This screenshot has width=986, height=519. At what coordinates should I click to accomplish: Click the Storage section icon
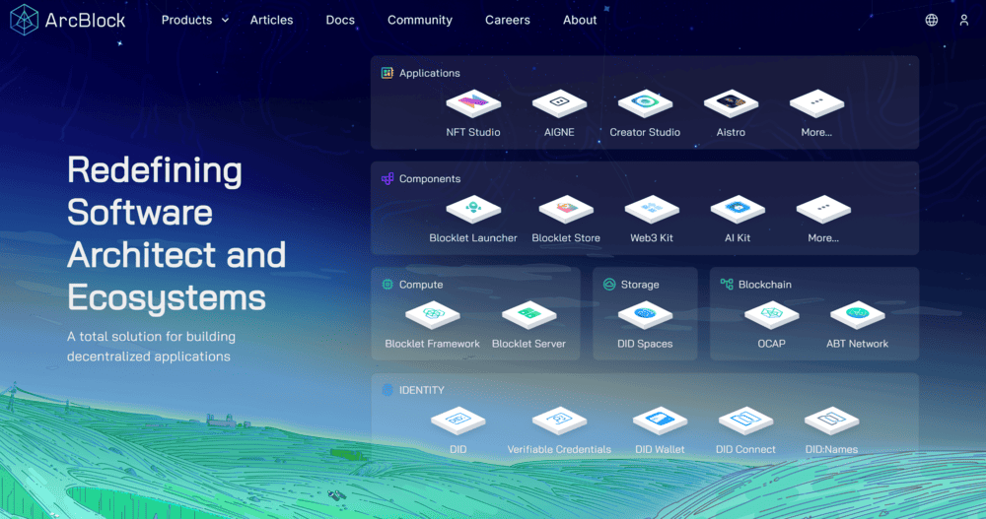[608, 284]
